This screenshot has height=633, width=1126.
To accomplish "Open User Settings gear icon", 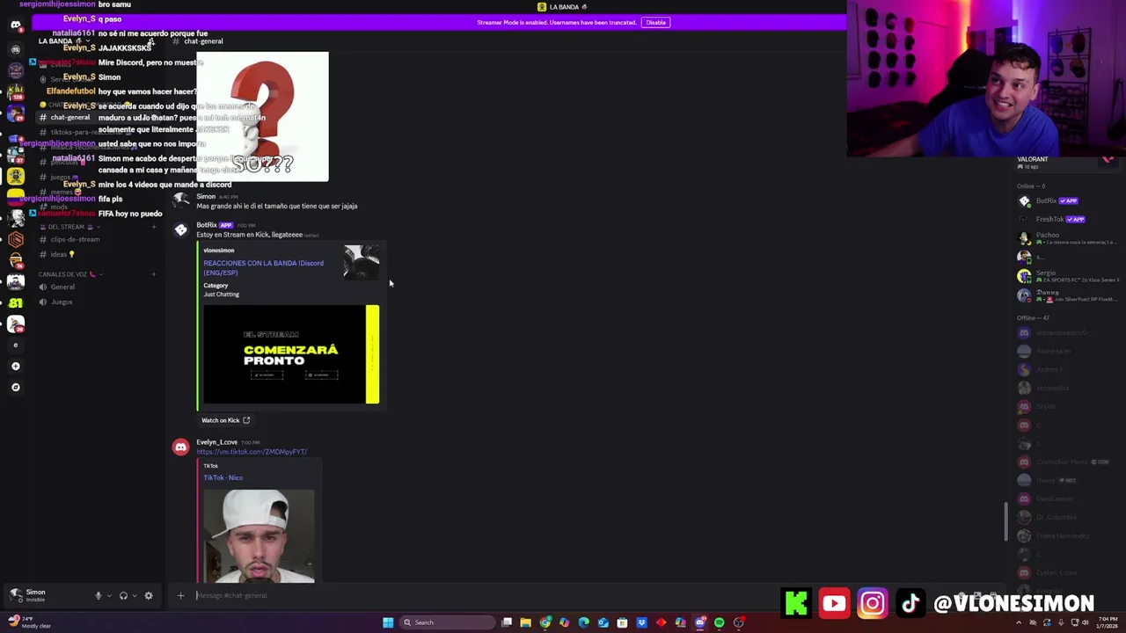I will click(149, 595).
